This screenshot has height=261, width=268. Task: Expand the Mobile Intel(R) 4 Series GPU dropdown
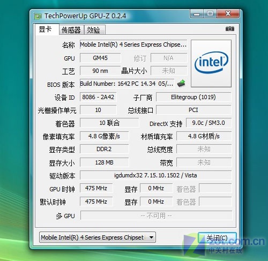(98, 237)
